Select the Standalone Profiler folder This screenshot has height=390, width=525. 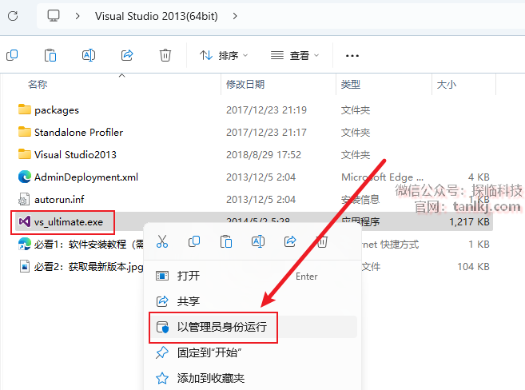(x=78, y=132)
